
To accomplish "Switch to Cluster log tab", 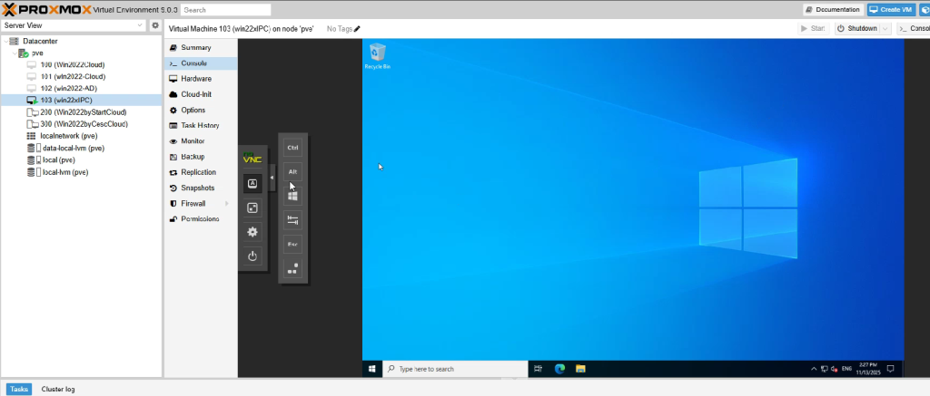I will 58,389.
